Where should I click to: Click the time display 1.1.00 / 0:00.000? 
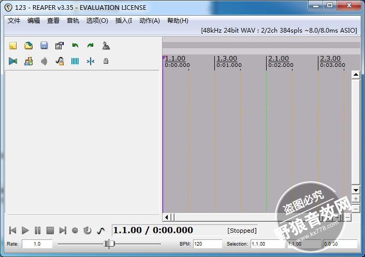click(153, 230)
